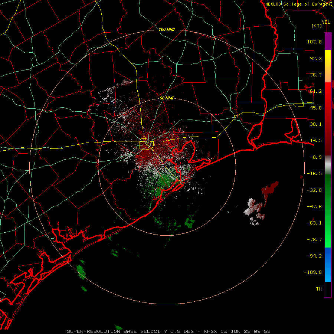Click the 14.5 scale value
This screenshot has width=334, height=334.
316,141
